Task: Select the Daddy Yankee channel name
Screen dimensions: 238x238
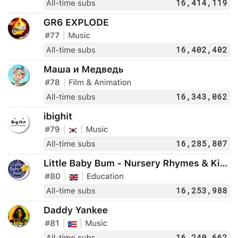Action: point(76,210)
